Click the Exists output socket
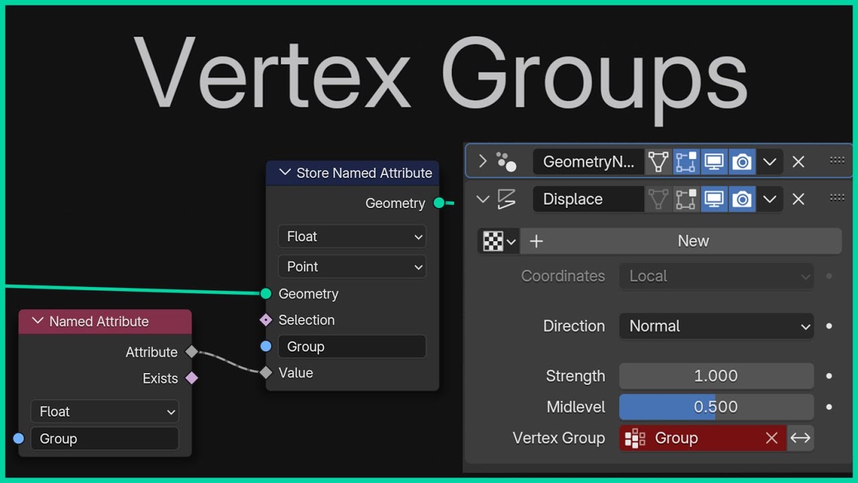Viewport: 858px width, 483px height. coord(192,378)
